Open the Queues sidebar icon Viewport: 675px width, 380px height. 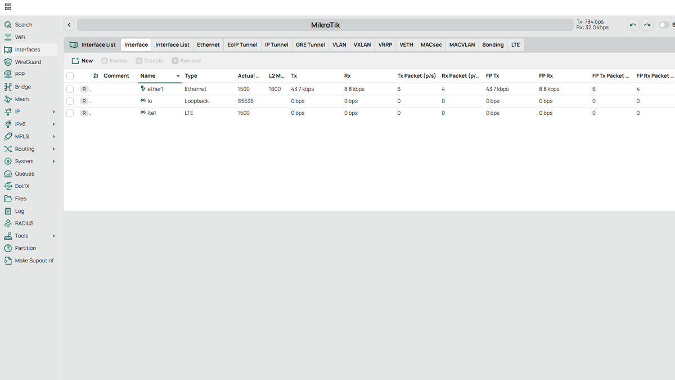(x=8, y=174)
